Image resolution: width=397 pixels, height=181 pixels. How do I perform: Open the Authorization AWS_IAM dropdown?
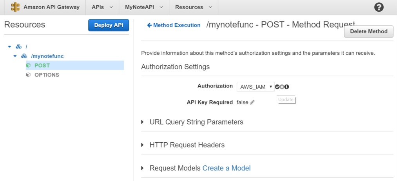tap(256, 87)
